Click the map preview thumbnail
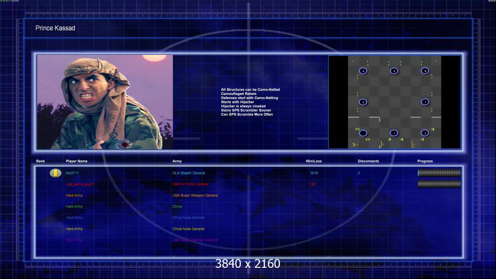The image size is (496, 279). 395,102
